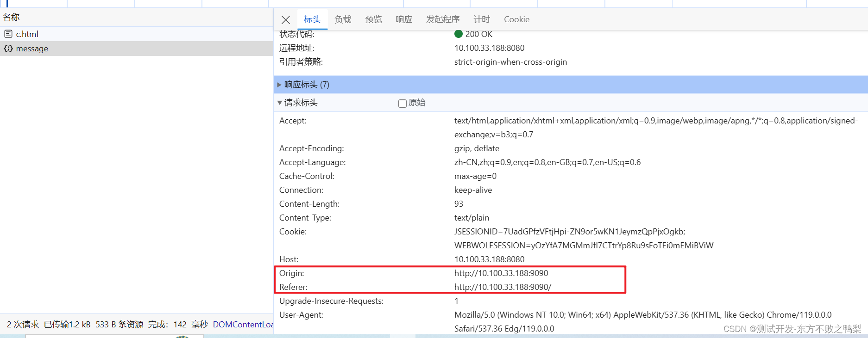Click the Accept header name
This screenshot has width=868, height=338.
pos(293,121)
